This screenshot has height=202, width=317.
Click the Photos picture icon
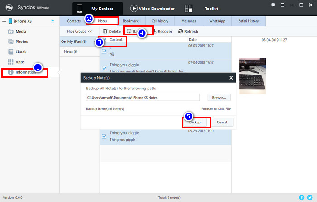click(x=10, y=42)
